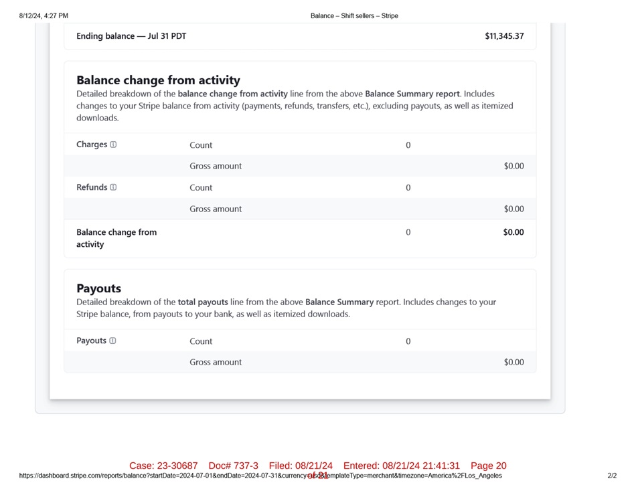636x491 pixels.
Task: Click the $11,345.37 ending balance amount
Action: (504, 36)
